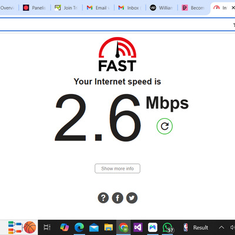Click the 2.6 speed result number
Screen dimensions: 235x235
(x=98, y=117)
